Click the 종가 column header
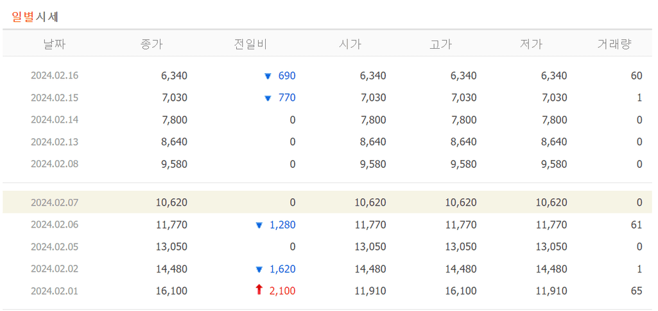The image size is (658, 311). (151, 44)
